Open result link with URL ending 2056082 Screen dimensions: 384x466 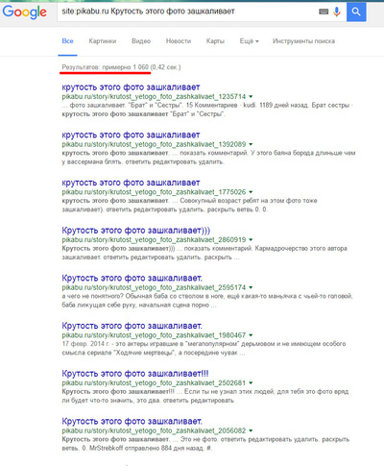point(132,421)
